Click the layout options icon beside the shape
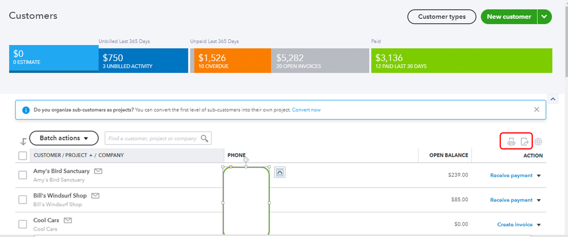The width and height of the screenshot is (568, 237). pos(280,172)
